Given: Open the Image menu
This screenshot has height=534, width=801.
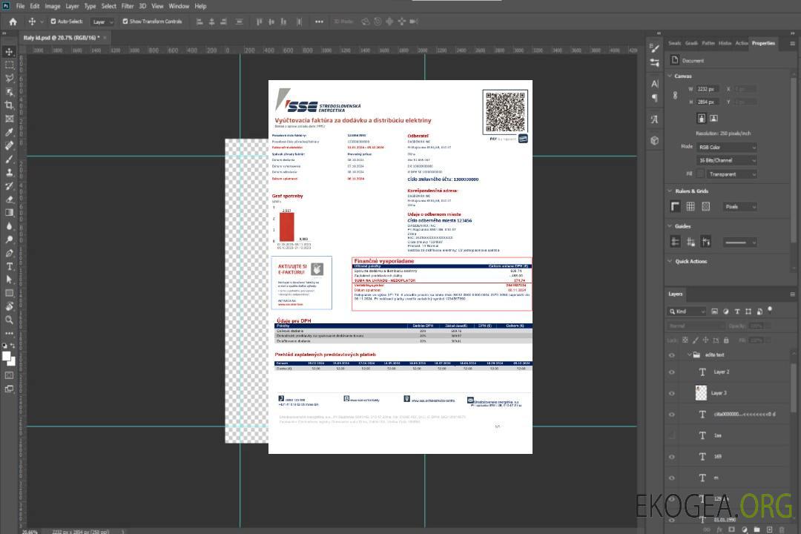Looking at the screenshot, I should 53,6.
